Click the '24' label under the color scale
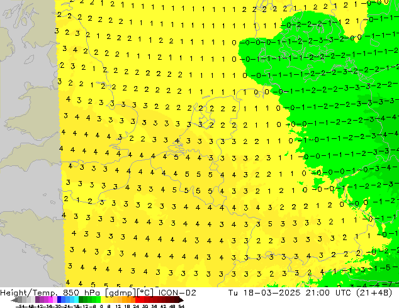This screenshot has width=399, height=308. 136,306
